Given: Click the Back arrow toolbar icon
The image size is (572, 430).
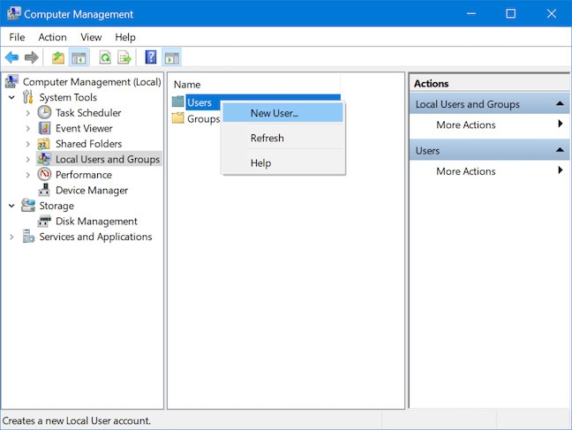Looking at the screenshot, I should click(11, 57).
